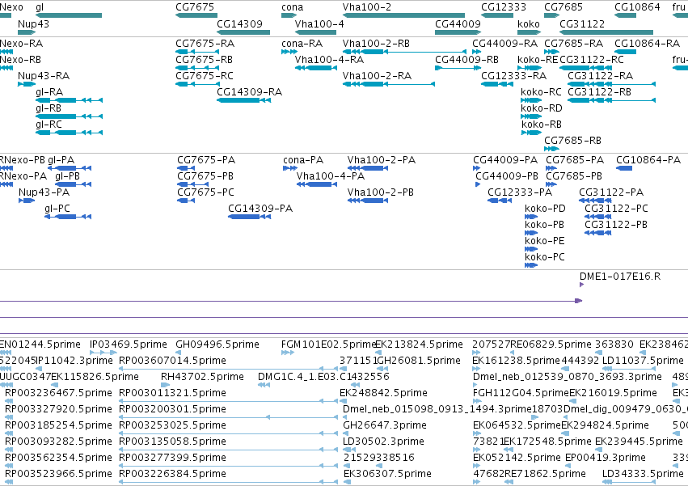Click the CG44009-RA transcript label
The image size is (688, 486).
(504, 44)
